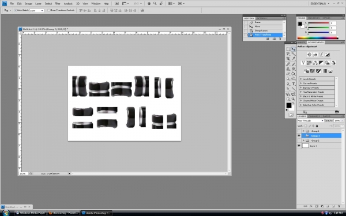Hide Layer 1 with eye icon
This screenshot has width=346, height=216.
click(299, 146)
